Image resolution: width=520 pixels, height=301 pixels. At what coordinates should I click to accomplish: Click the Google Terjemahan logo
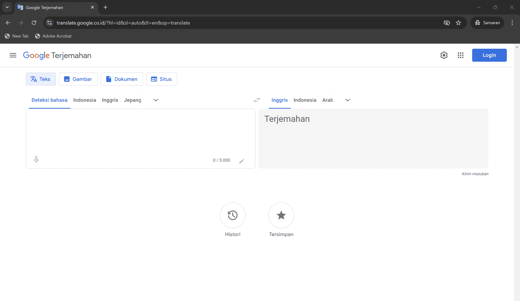[x=57, y=55]
